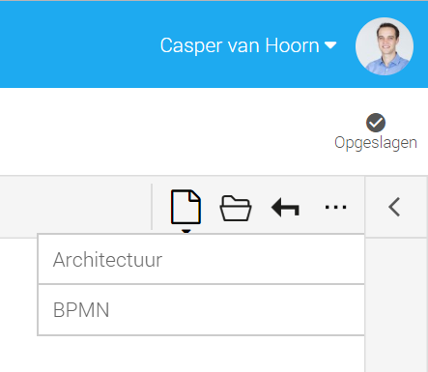Click the Opgeslagen status label
The height and width of the screenshot is (372, 428).
click(376, 143)
